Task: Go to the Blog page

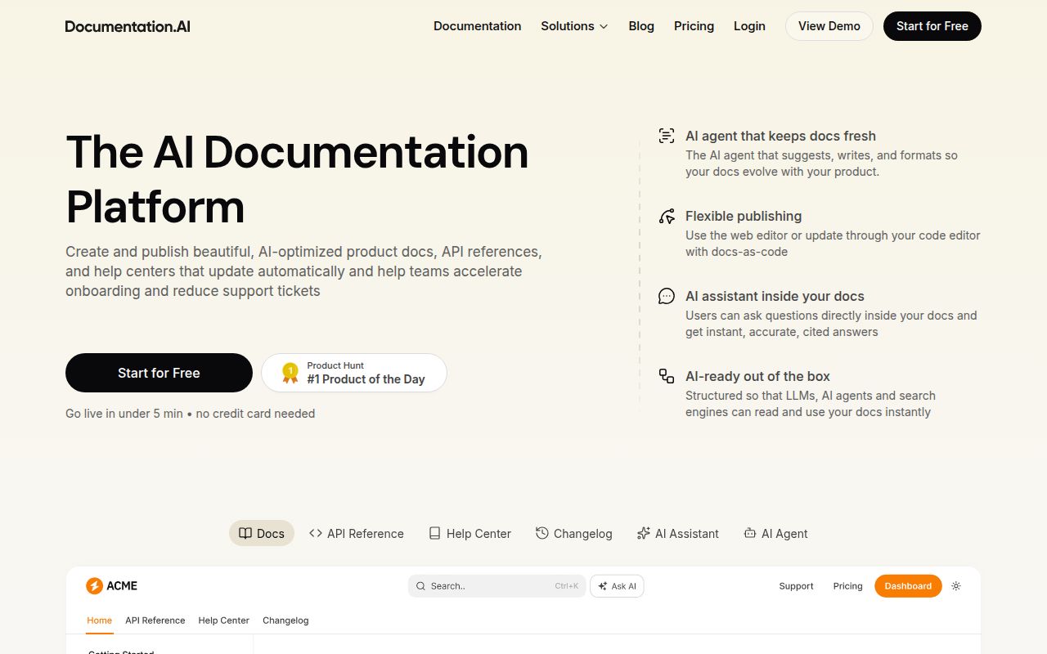Action: point(641,26)
